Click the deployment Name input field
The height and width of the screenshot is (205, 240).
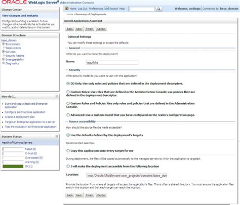point(112,62)
